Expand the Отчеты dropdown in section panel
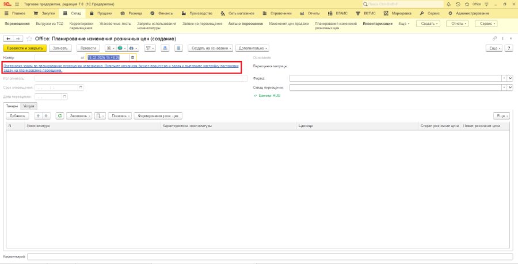 click(x=458, y=24)
